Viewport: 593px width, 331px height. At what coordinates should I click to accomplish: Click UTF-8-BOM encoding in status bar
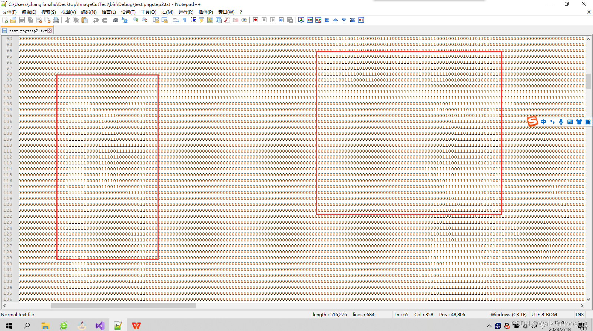[x=544, y=315]
